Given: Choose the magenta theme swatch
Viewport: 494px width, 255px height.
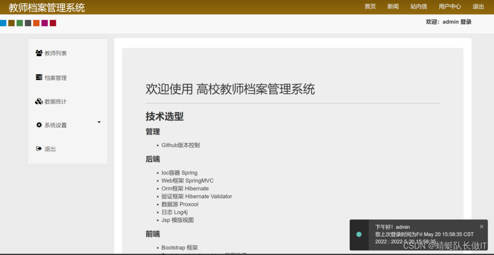Looking at the screenshot, I should pyautogui.click(x=45, y=23).
